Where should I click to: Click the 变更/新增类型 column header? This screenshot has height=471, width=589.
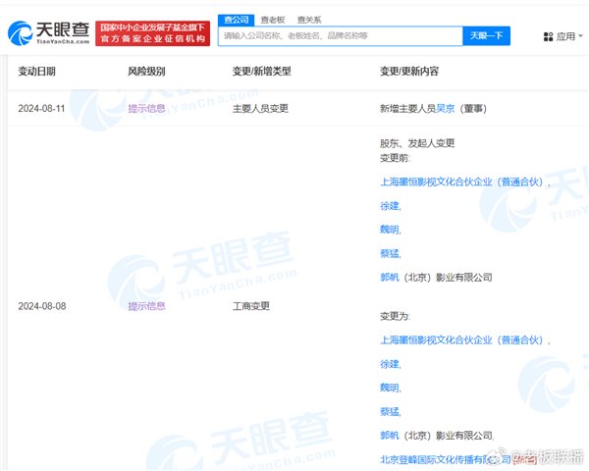tap(261, 71)
